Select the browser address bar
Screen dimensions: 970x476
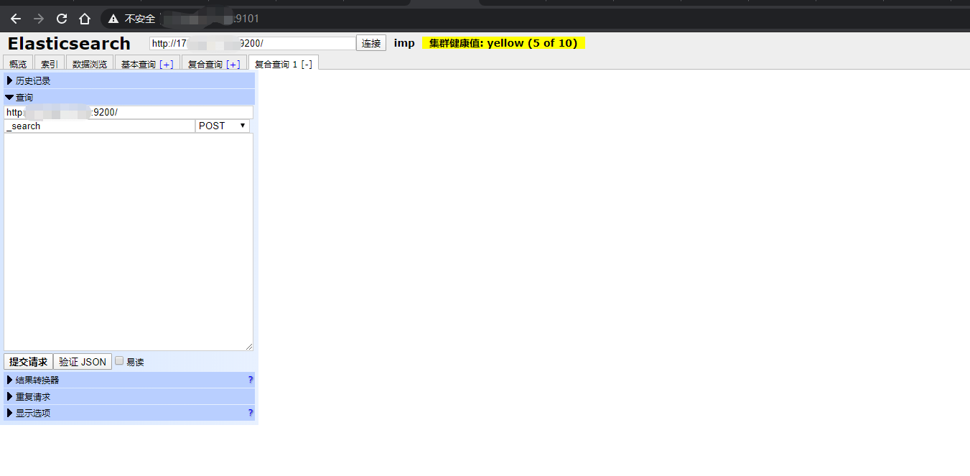[535, 19]
